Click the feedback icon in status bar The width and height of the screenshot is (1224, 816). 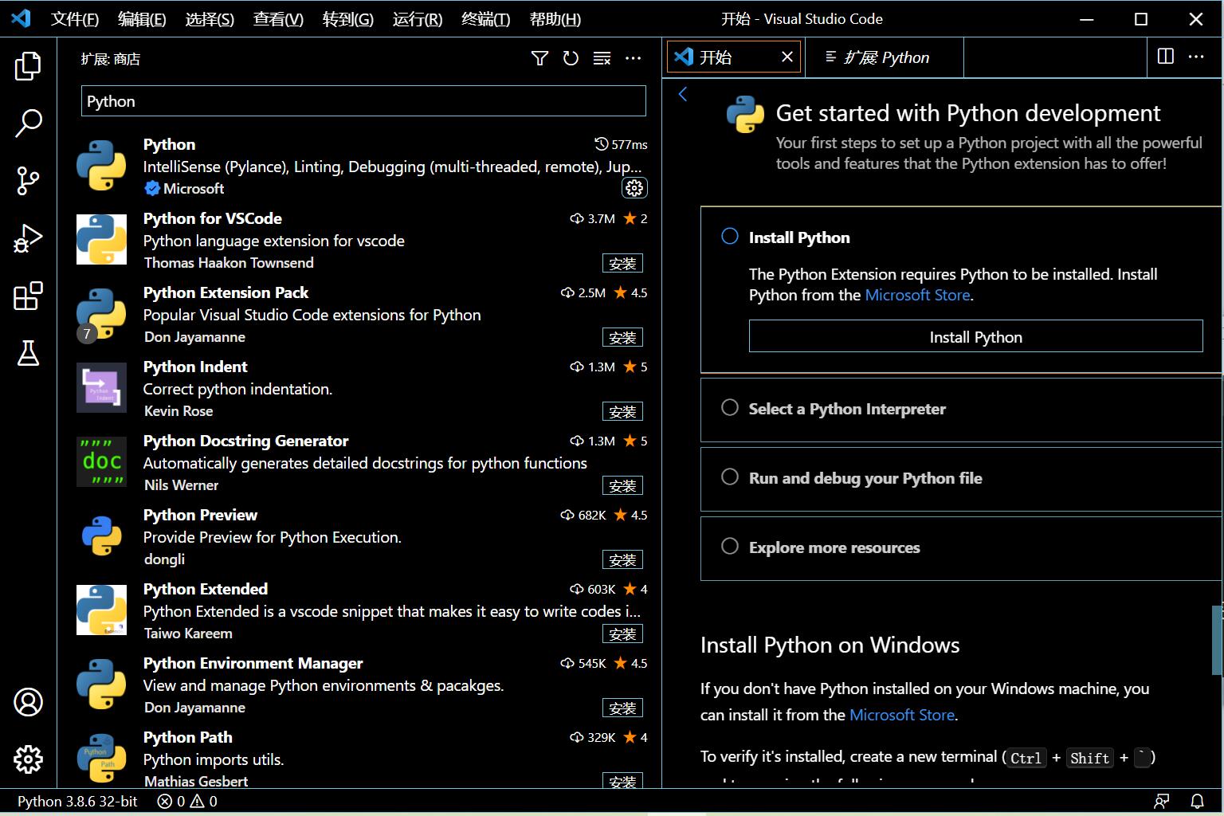[1162, 801]
